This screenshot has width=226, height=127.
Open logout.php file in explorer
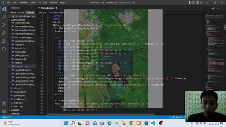click(20, 48)
